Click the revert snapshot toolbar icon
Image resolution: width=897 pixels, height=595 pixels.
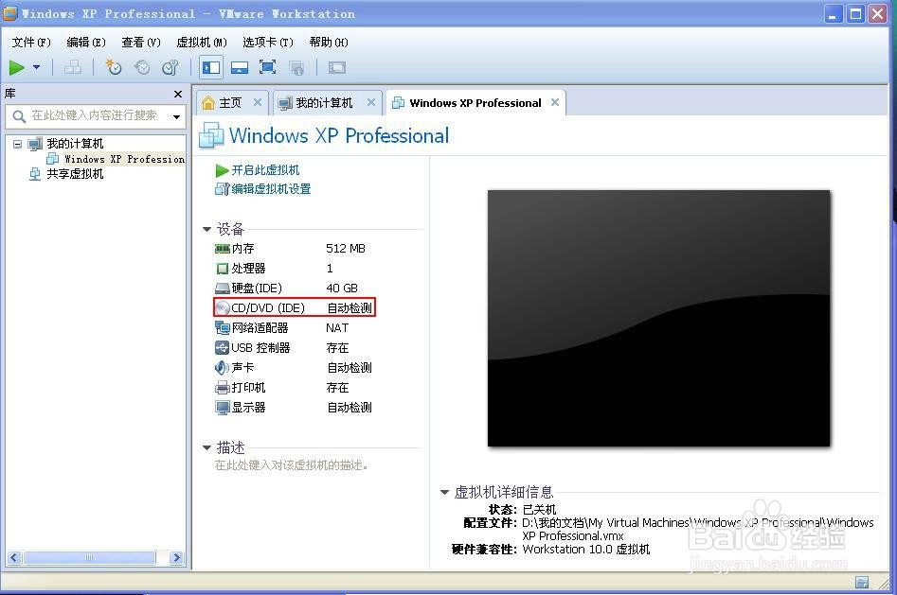[141, 67]
